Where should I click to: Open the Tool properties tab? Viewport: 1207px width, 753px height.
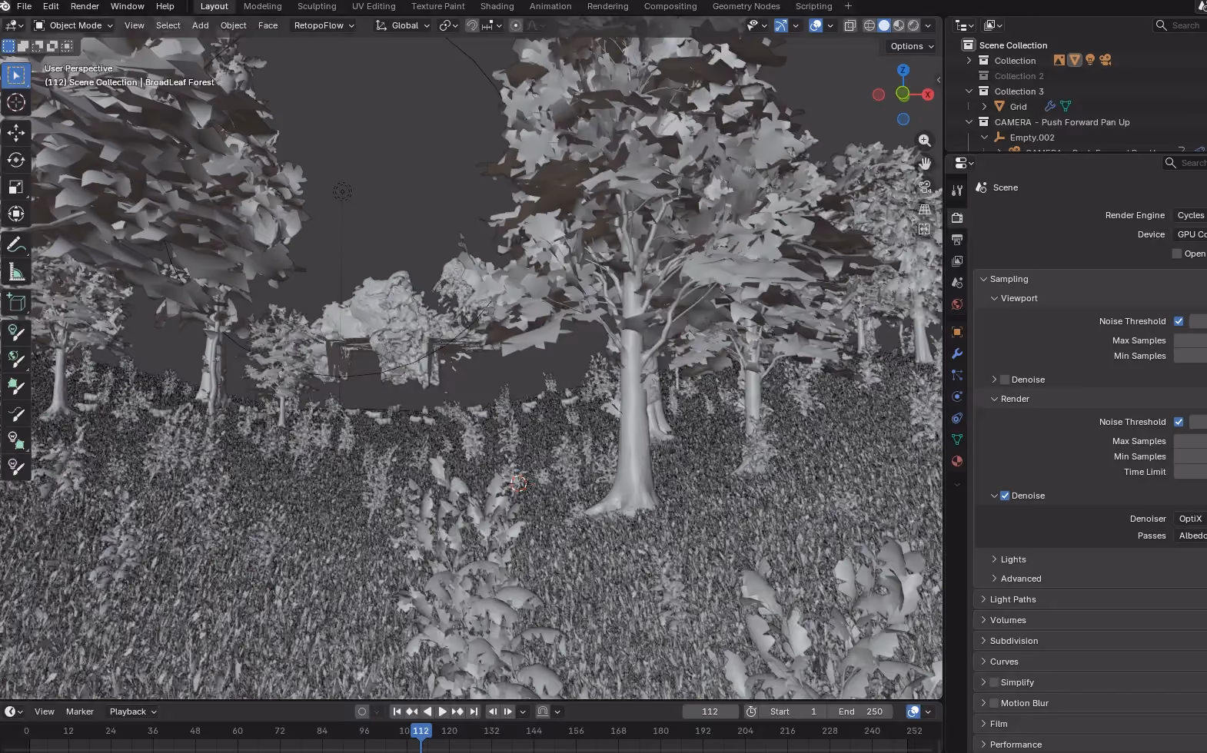click(957, 190)
